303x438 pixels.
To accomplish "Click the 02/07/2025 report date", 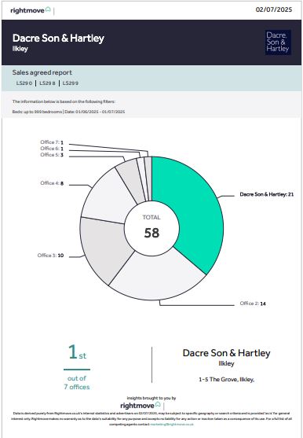I will [x=274, y=9].
